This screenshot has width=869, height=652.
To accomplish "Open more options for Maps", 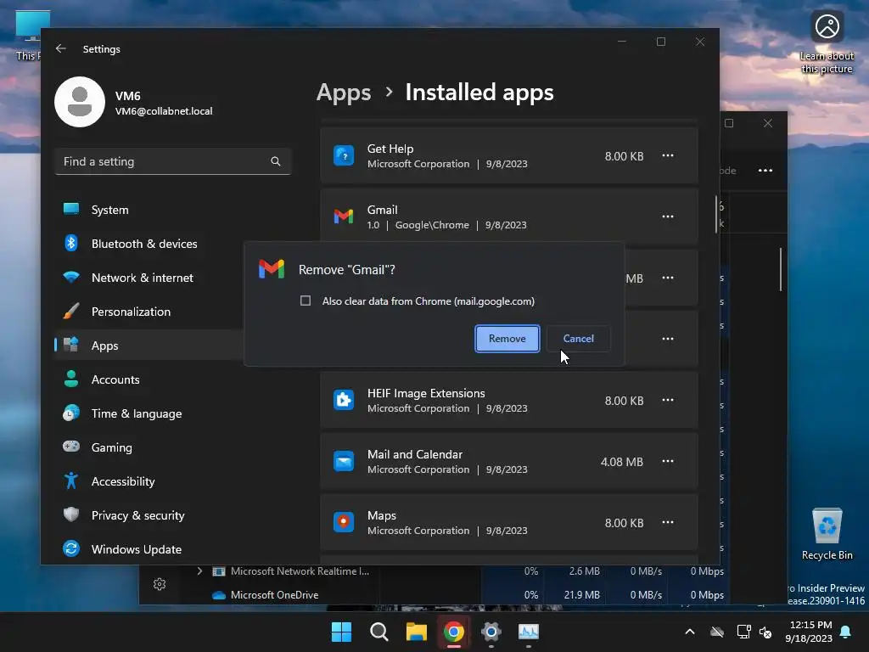I will [x=668, y=522].
